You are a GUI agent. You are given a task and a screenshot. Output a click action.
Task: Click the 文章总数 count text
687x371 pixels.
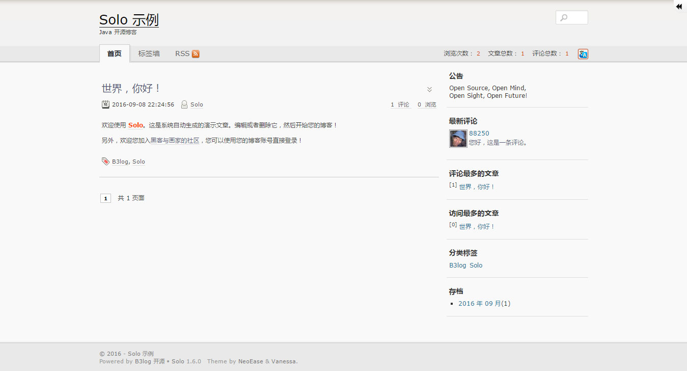pyautogui.click(x=506, y=54)
